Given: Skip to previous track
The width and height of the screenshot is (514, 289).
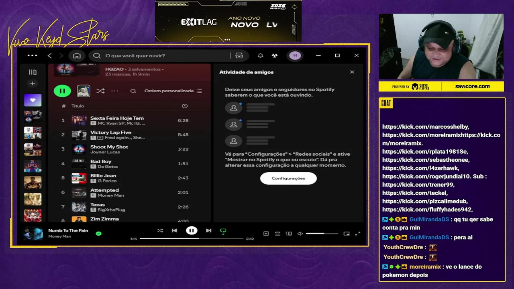Looking at the screenshot, I should click(174, 230).
